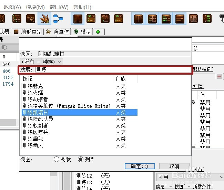Screen dimensions: 224x190
Task: Switch to the 地形类别 tab
Action: point(28,32)
